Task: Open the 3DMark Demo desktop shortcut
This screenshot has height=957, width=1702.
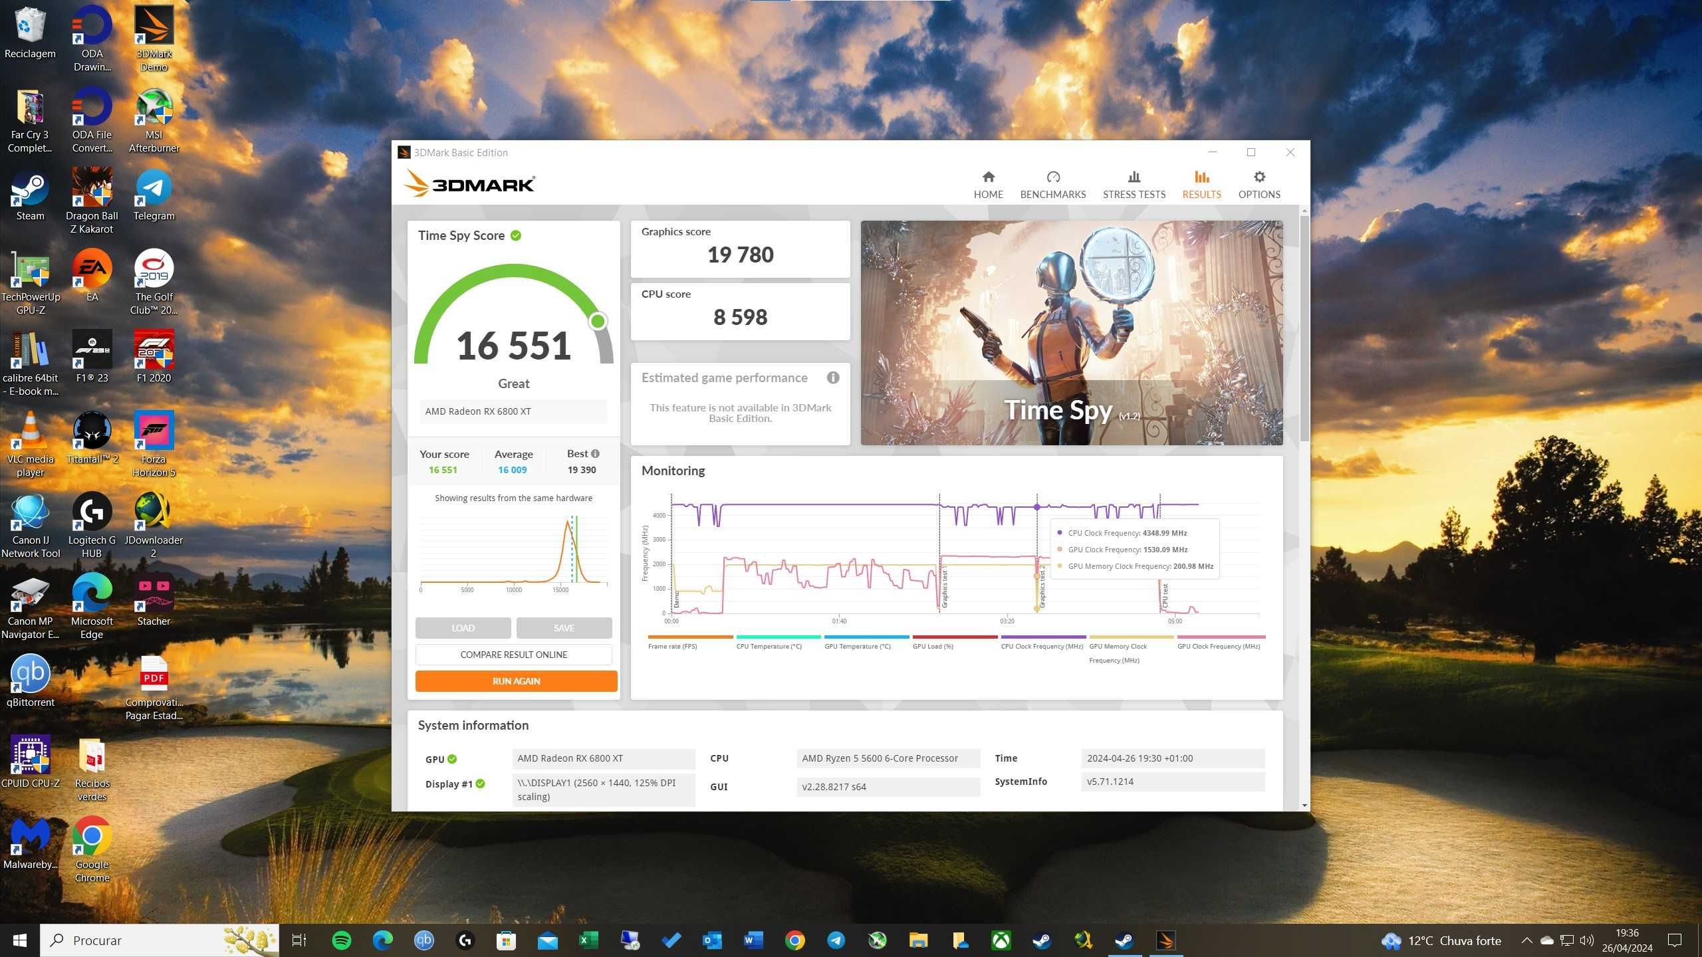Action: (154, 38)
